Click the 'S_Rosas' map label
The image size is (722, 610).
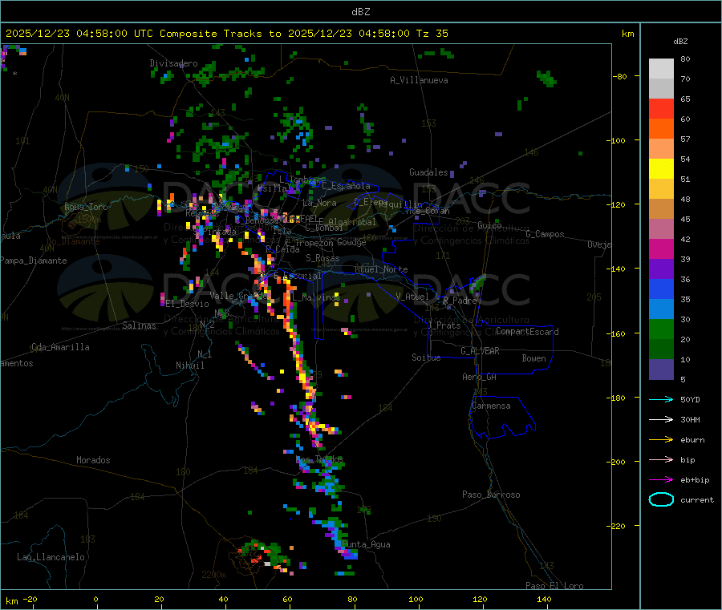(322, 258)
